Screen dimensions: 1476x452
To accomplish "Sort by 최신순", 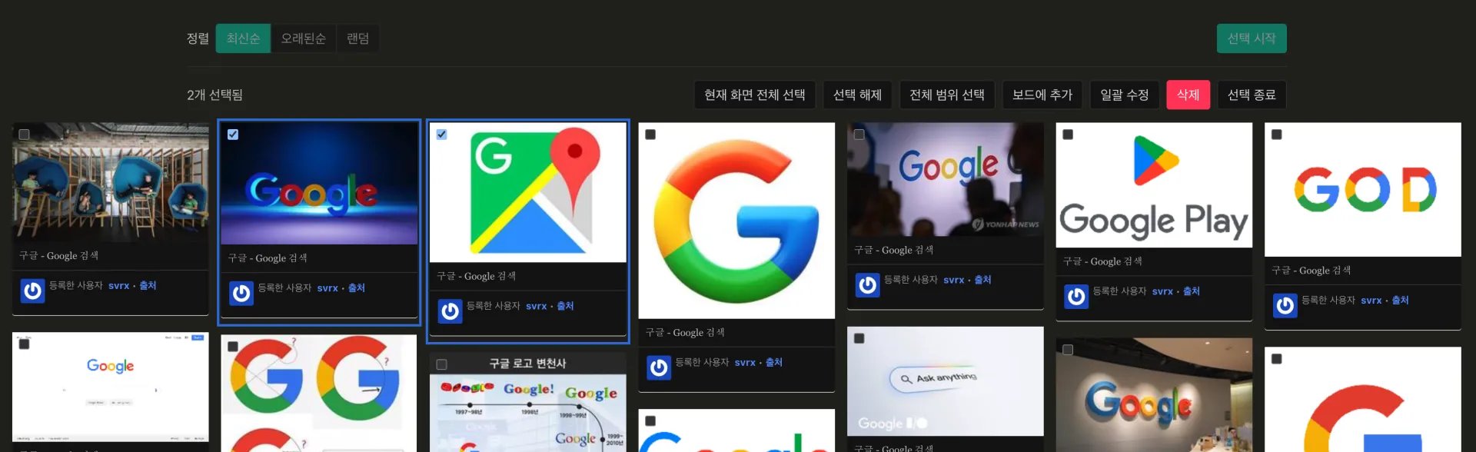I will click(243, 38).
